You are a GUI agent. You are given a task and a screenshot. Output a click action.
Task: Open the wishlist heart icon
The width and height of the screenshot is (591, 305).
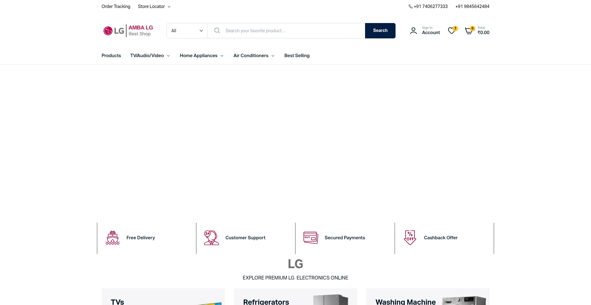tap(452, 31)
